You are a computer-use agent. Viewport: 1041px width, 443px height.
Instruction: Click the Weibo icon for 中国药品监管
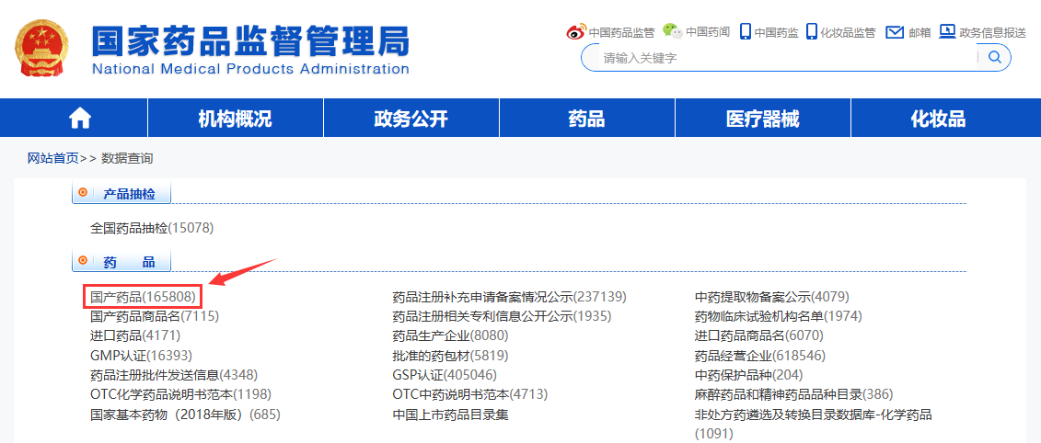tap(575, 32)
